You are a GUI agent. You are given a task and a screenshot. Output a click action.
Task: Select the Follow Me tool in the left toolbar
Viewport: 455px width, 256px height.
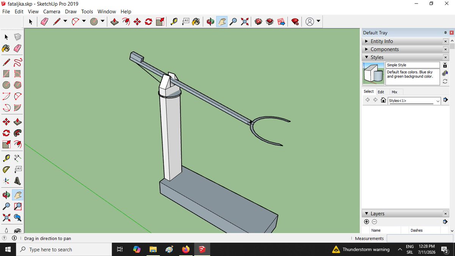17,133
